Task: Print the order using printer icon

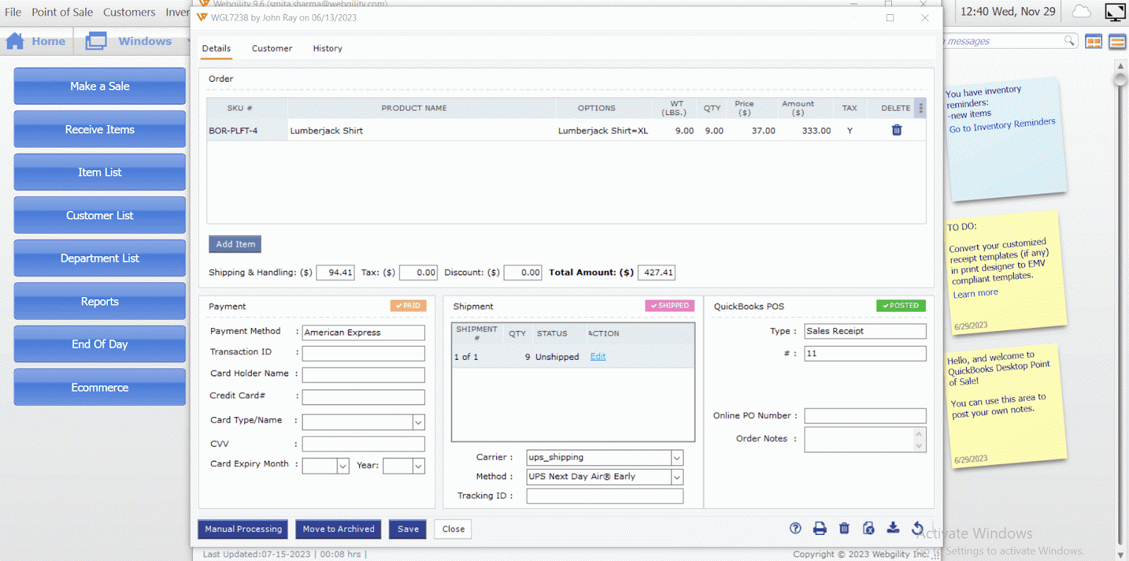Action: click(819, 529)
